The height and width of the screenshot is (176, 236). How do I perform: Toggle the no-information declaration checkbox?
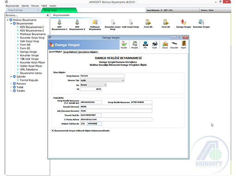click(x=53, y=131)
